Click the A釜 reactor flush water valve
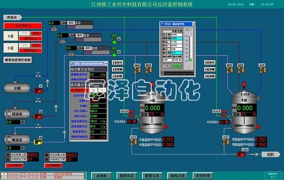The image size is (284, 180). click(132, 114)
